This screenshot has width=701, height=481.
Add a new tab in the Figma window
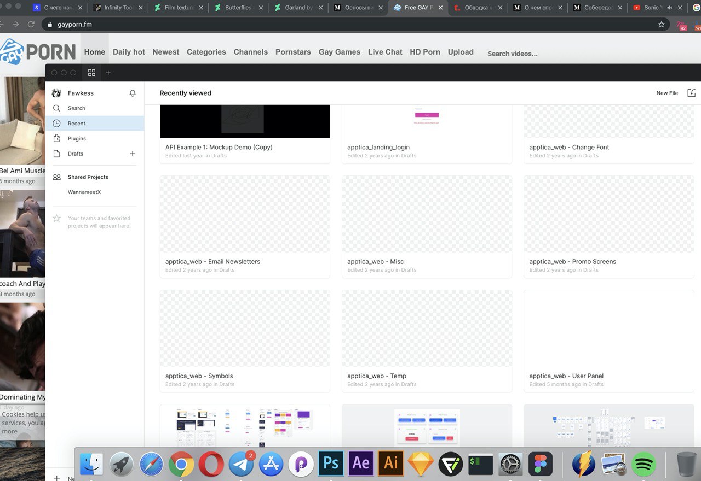pyautogui.click(x=108, y=73)
